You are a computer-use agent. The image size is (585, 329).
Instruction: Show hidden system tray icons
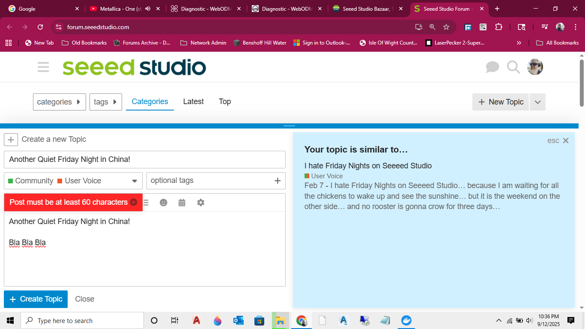click(498, 320)
